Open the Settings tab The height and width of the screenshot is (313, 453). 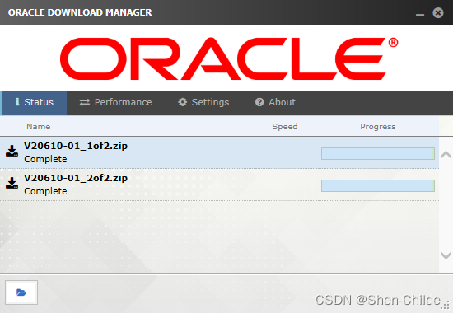pyautogui.click(x=203, y=103)
